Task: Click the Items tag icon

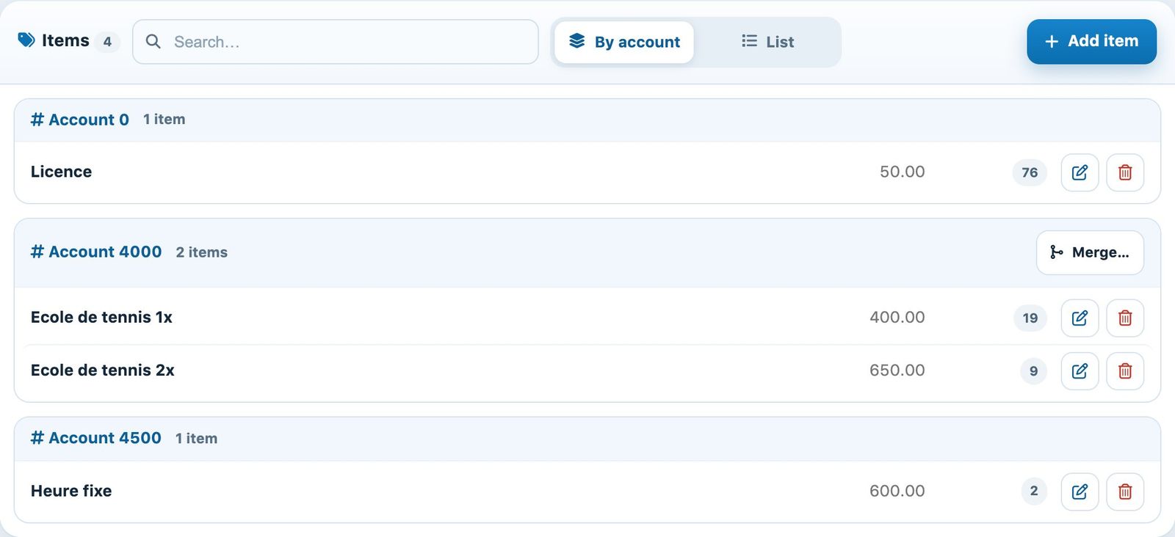Action: pyautogui.click(x=26, y=40)
